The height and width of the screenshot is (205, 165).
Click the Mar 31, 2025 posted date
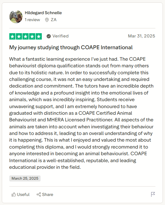pos(142,36)
